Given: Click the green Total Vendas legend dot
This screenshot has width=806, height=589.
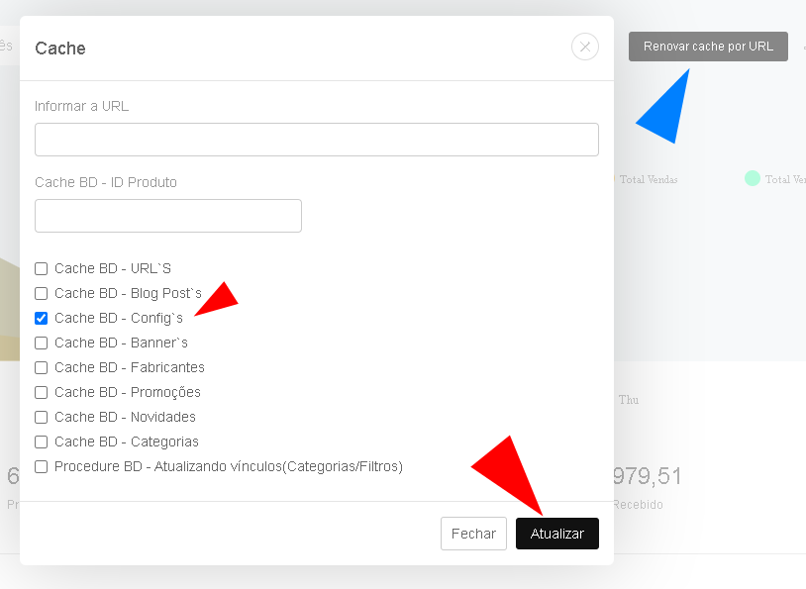Looking at the screenshot, I should [x=752, y=179].
